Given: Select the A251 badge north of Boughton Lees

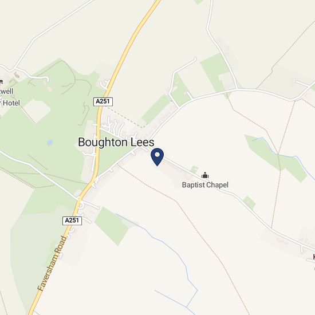Looking at the screenshot, I should click(x=103, y=101).
